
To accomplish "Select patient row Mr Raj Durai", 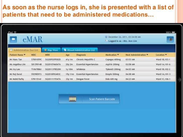I will (x=91, y=74).
